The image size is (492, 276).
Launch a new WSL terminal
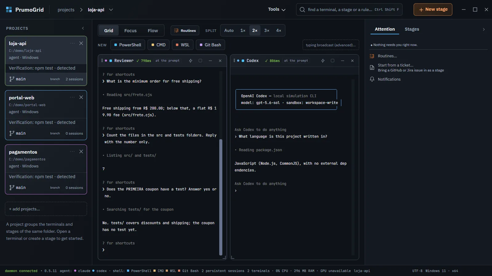click(183, 45)
